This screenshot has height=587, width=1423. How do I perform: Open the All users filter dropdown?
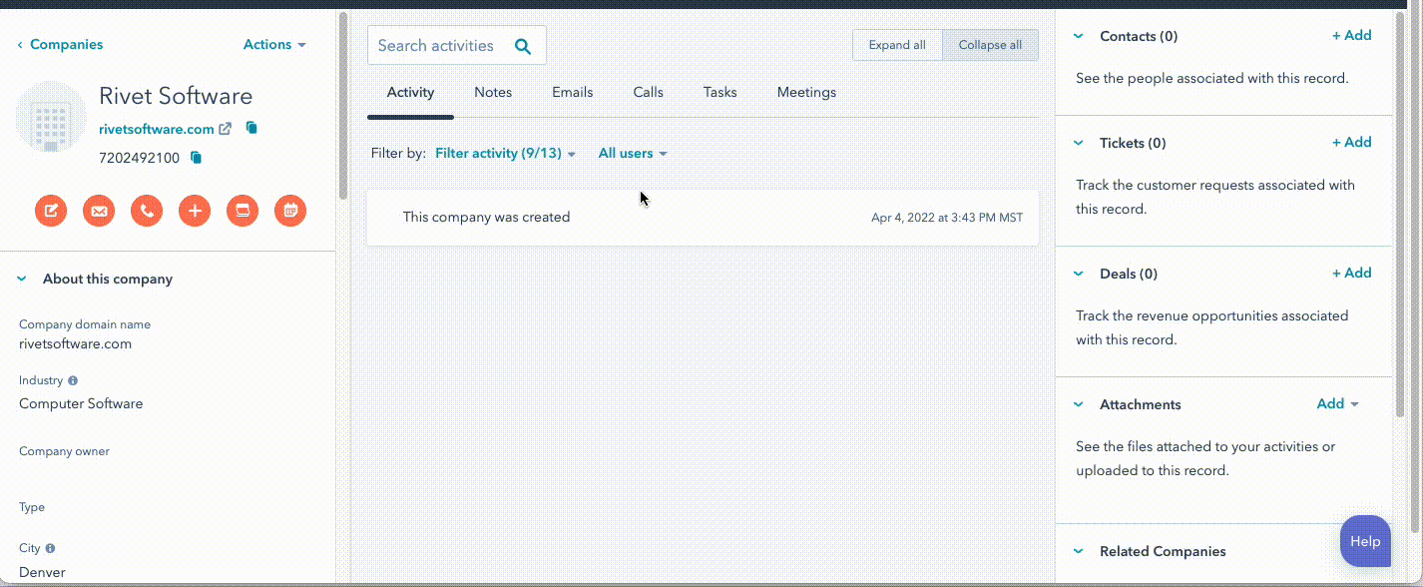(632, 154)
